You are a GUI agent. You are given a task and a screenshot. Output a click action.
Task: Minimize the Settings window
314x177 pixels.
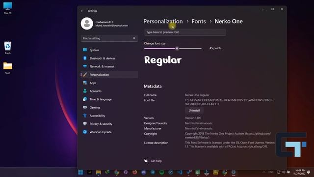[263, 9]
